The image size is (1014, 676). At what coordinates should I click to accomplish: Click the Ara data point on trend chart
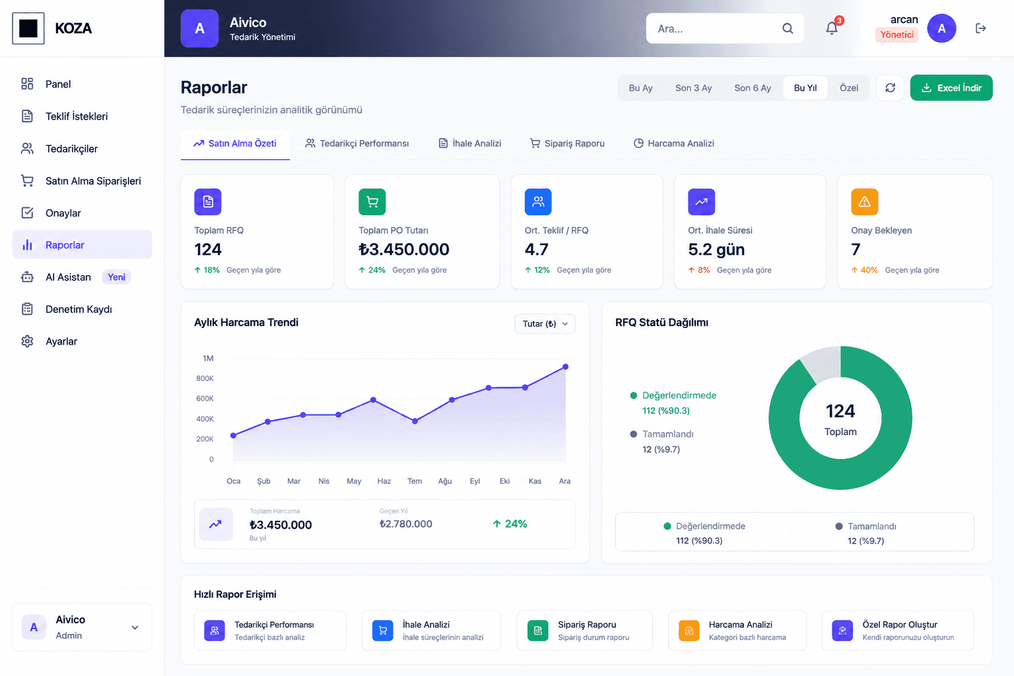565,366
